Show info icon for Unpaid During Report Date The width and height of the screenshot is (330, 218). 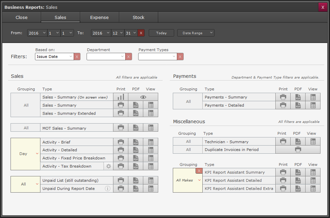(x=108, y=189)
